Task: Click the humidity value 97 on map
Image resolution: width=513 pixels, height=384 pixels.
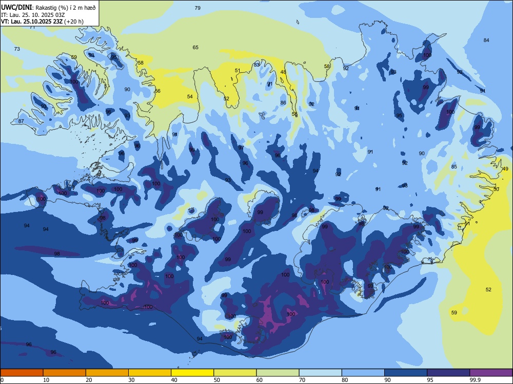Action: tap(241, 148)
